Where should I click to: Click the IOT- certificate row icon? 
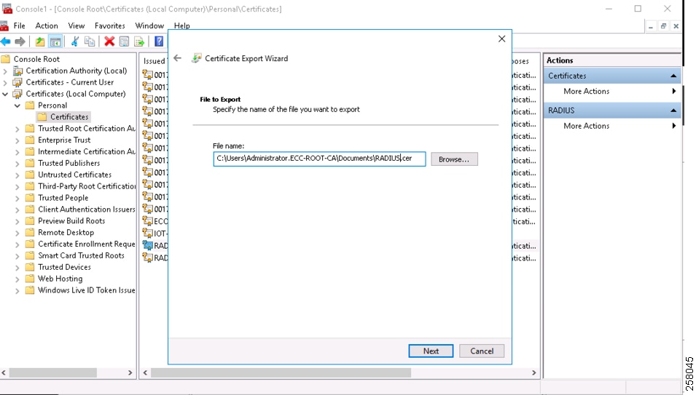tap(148, 233)
